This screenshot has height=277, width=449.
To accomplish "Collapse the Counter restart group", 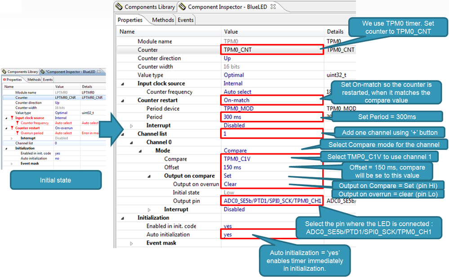I will [123, 101].
